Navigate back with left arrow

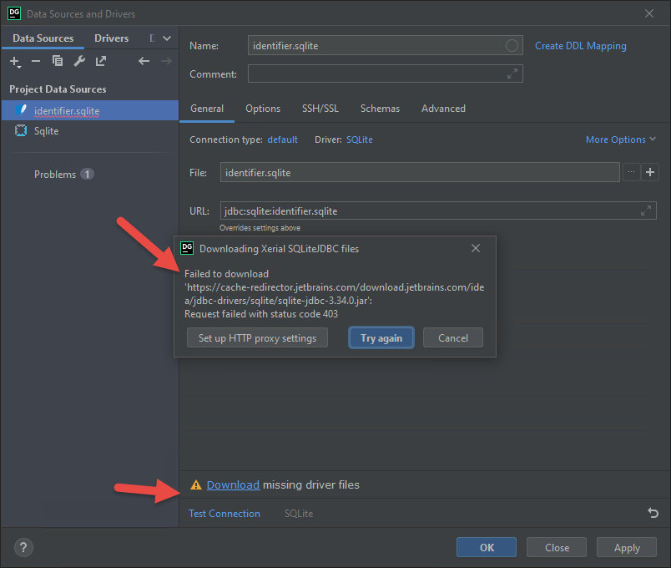pos(144,61)
